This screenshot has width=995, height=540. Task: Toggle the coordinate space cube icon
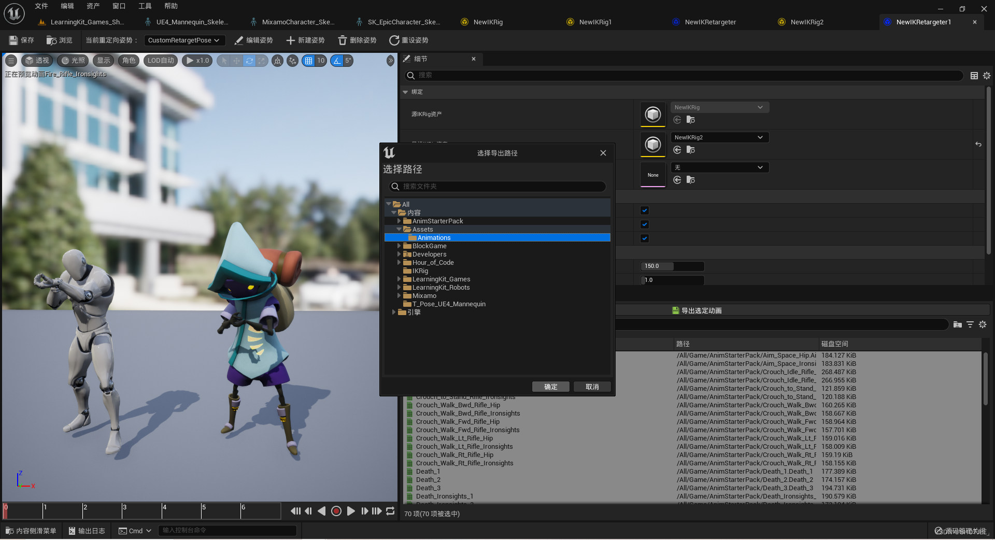[278, 61]
